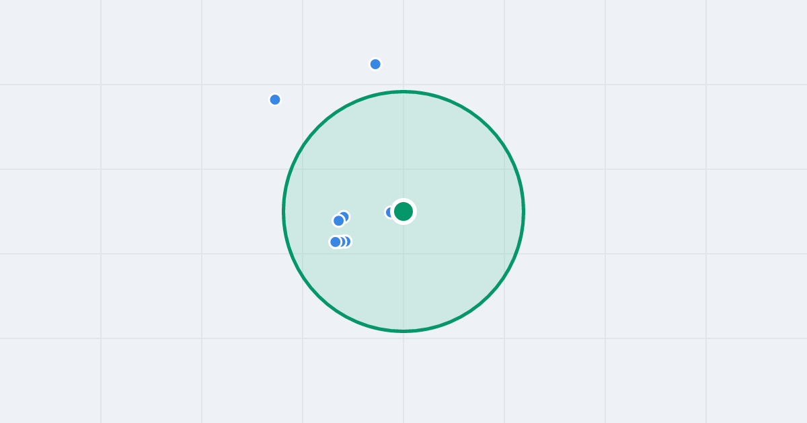Choose the front dot in the two-dot cluster

click(339, 221)
